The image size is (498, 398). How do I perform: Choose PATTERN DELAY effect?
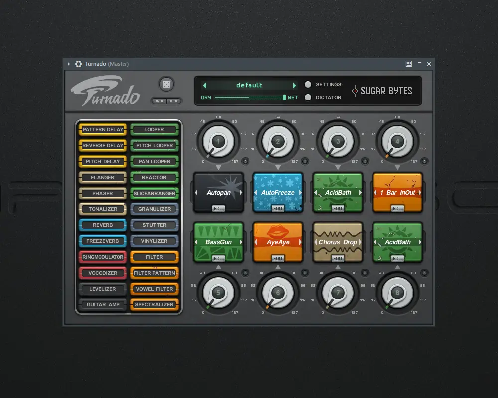pos(103,129)
